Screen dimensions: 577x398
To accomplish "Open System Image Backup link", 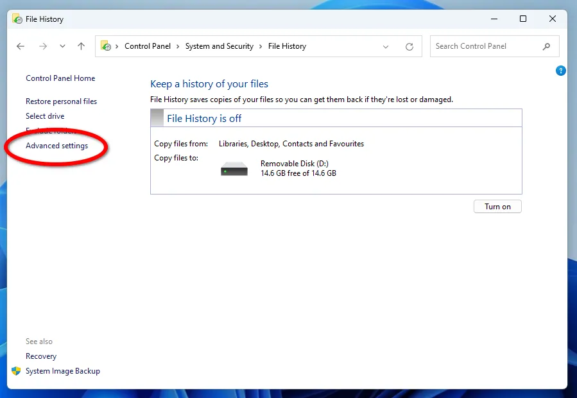I will tap(62, 371).
